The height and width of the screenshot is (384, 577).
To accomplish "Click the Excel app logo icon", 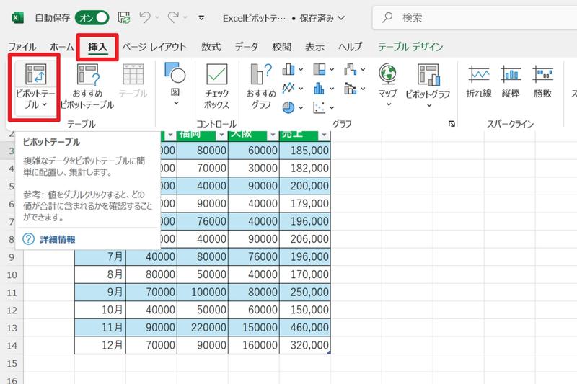I will coord(17,17).
